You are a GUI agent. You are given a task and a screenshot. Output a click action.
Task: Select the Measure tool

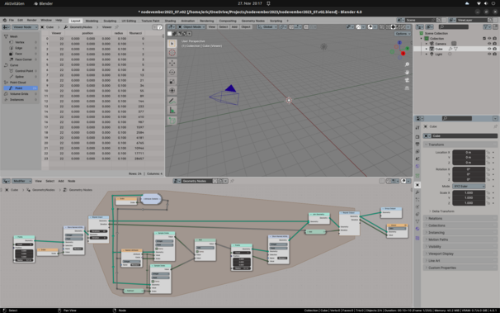point(172,111)
